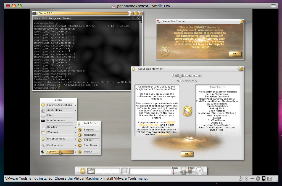Click the shelf window icon beside the pager
Viewport: 282px width, 186px height.
(124, 171)
